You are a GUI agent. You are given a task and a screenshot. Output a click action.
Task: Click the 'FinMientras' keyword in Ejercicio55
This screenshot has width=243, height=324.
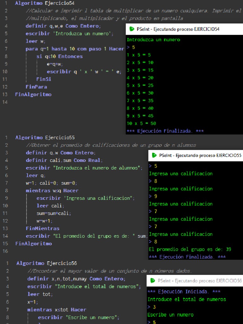[42, 228]
